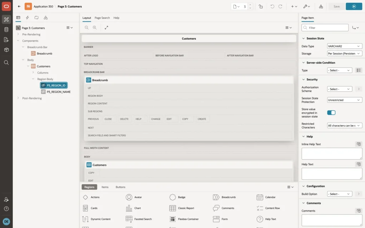Switch to the Dynamic Actions lightning tab
Image resolution: width=365 pixels, height=228 pixels.
pyautogui.click(x=27, y=17)
